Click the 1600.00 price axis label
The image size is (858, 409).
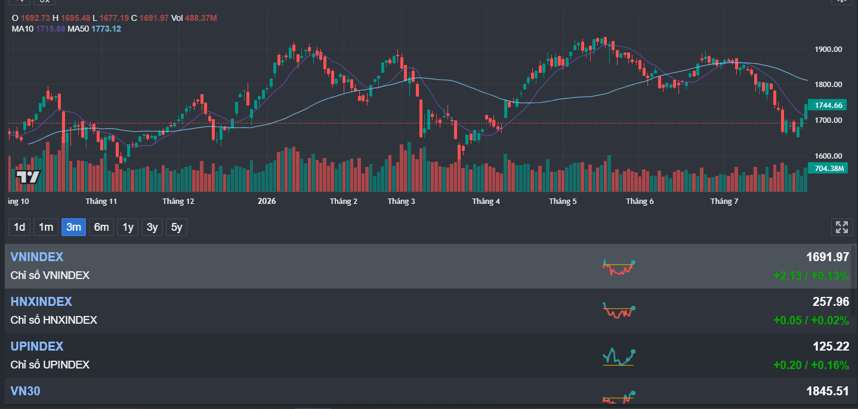828,156
